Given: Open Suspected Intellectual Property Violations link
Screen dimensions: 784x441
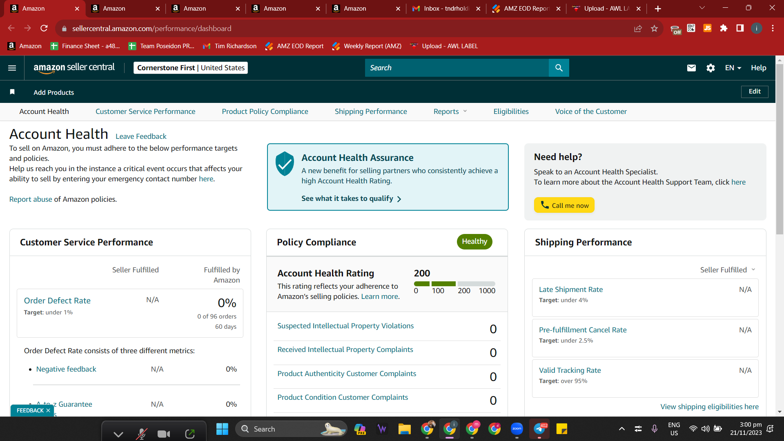Looking at the screenshot, I should coord(345,326).
